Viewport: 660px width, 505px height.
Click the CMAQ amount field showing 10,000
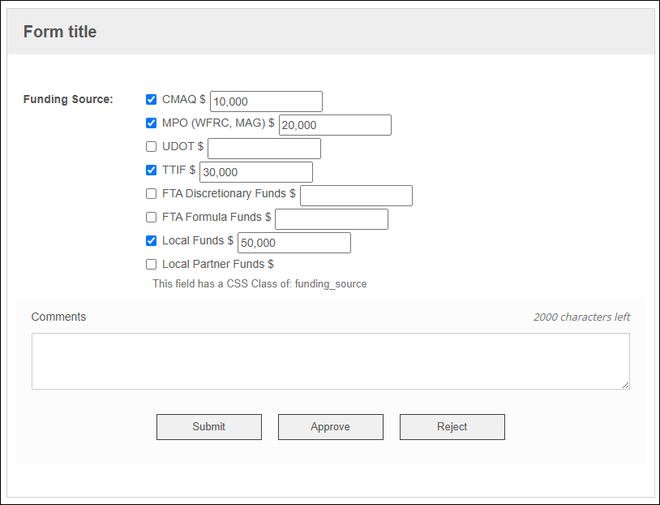[x=267, y=101]
